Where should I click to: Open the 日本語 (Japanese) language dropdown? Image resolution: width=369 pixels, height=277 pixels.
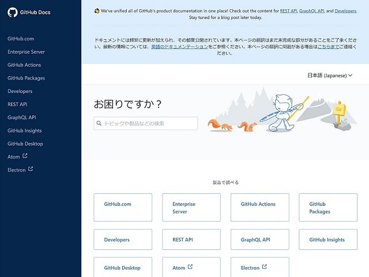pyautogui.click(x=330, y=76)
